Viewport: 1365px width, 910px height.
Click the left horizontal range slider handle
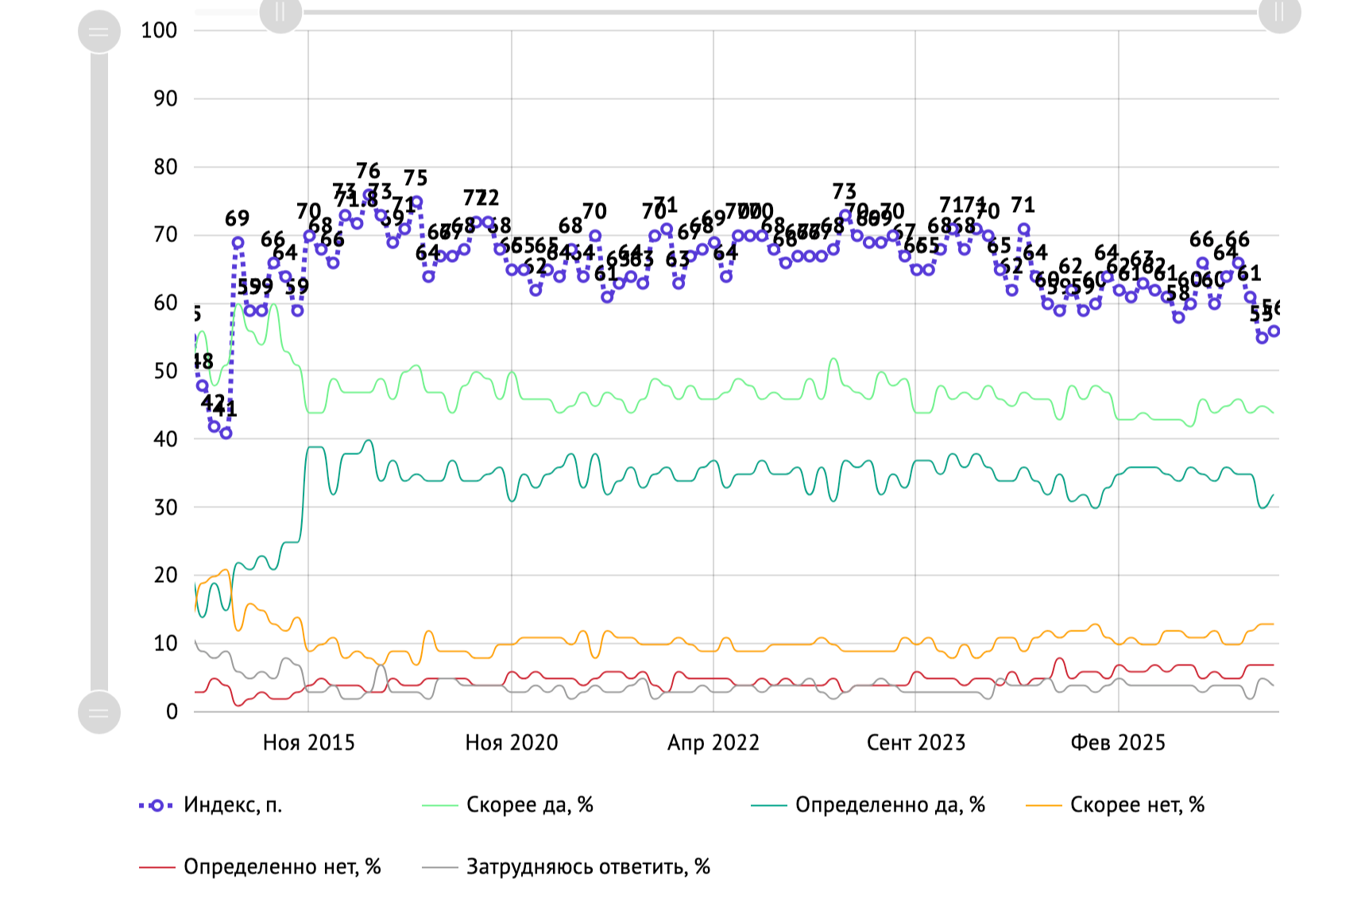point(280,12)
